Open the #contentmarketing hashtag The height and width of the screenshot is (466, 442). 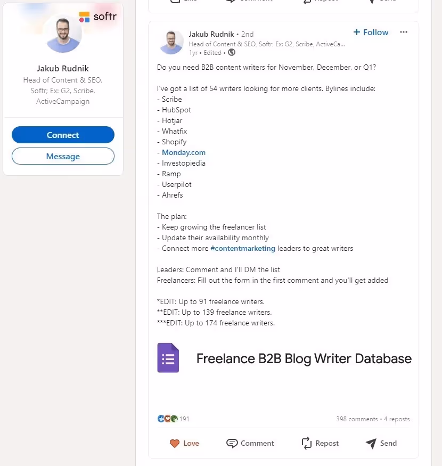[243, 249]
